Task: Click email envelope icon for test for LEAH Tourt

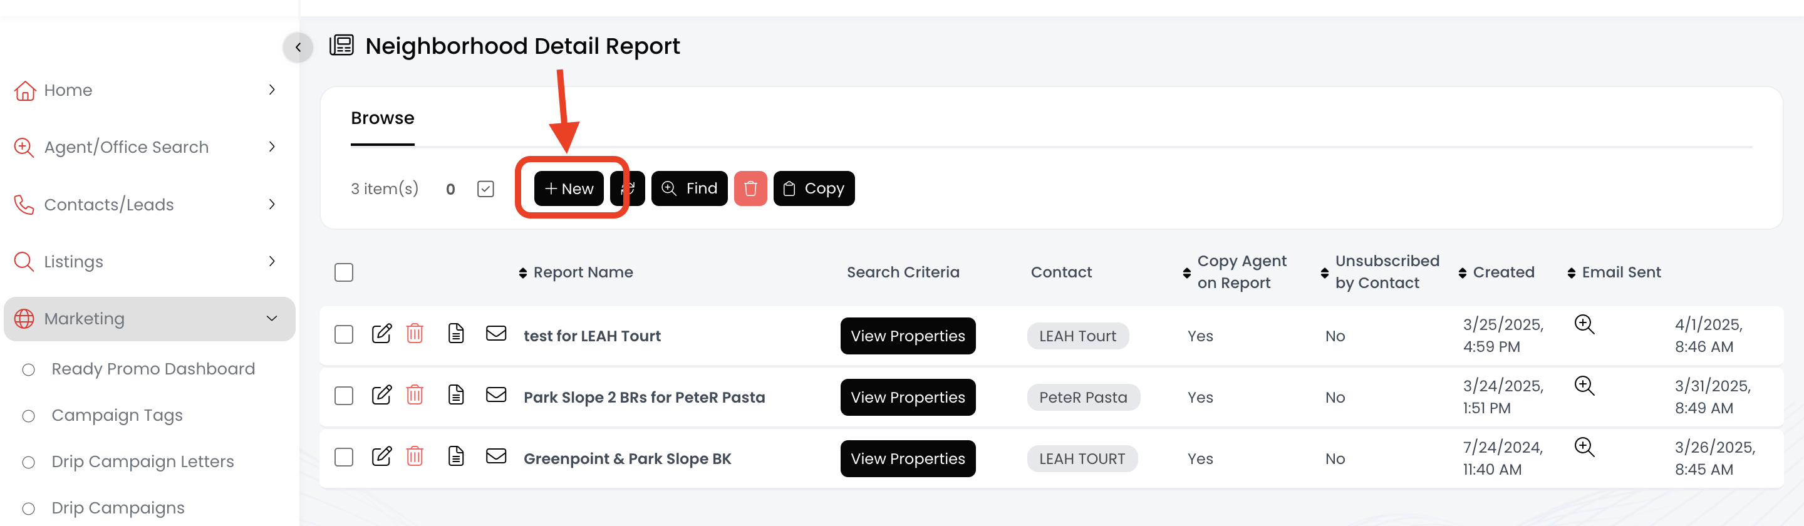Action: (496, 333)
